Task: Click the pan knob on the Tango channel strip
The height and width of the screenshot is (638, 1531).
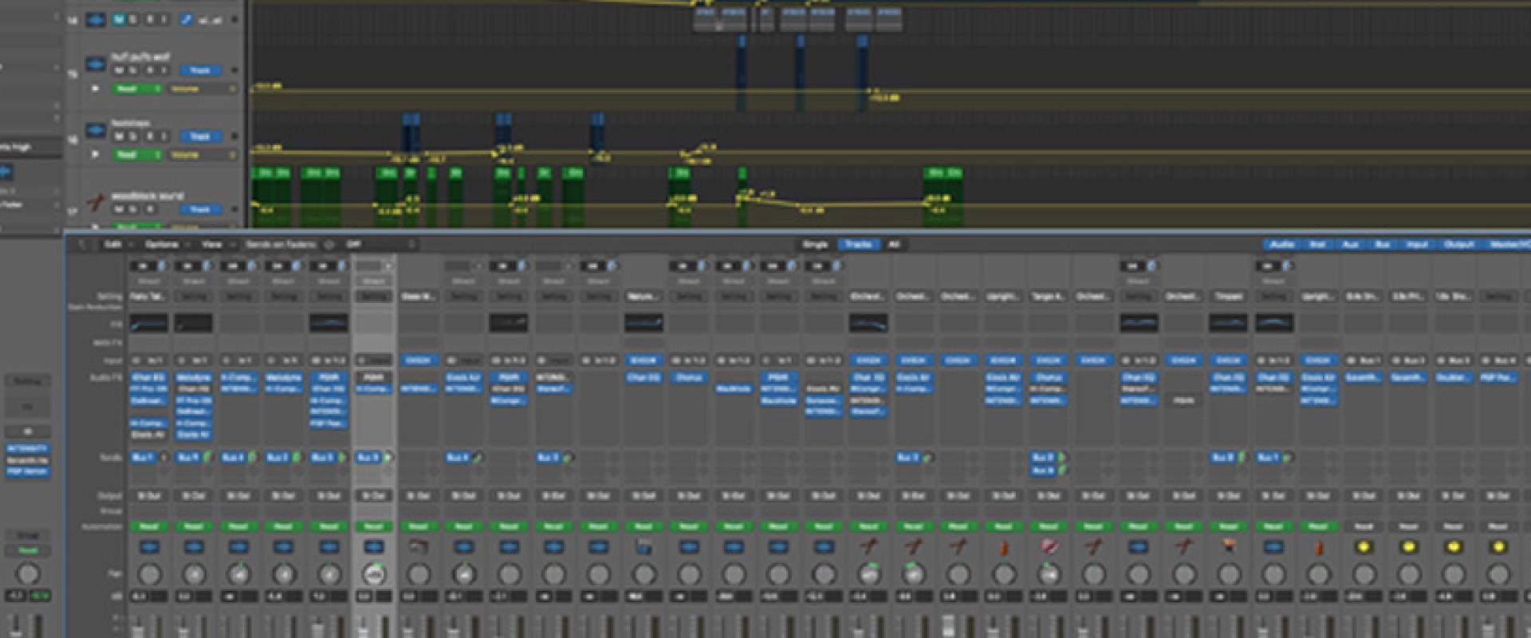Action: pyautogui.click(x=1049, y=574)
